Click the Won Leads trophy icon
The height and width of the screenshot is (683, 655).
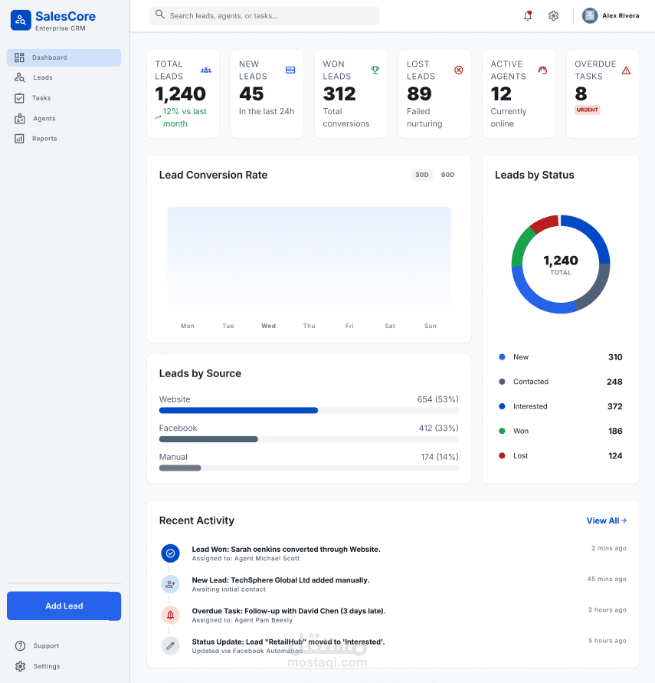pyautogui.click(x=375, y=70)
